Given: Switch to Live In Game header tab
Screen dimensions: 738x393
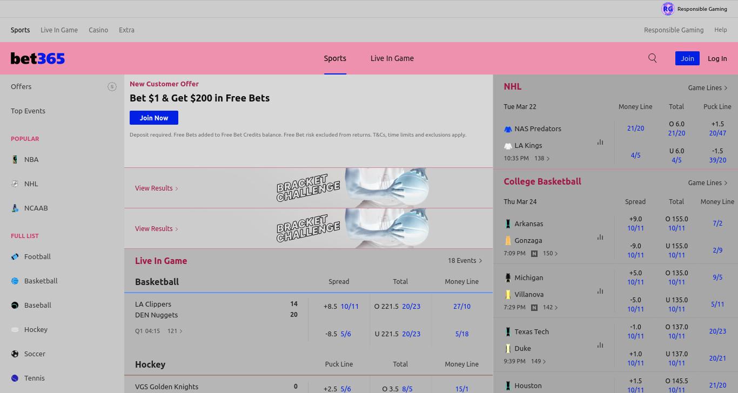Looking at the screenshot, I should click(392, 58).
